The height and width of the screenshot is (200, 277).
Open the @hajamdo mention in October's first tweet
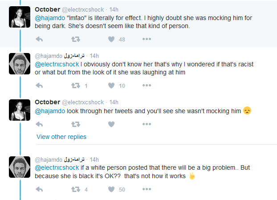click(49, 18)
